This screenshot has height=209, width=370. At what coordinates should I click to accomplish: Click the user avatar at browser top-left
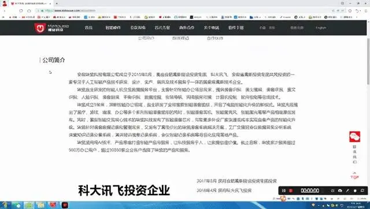coord(4,3)
